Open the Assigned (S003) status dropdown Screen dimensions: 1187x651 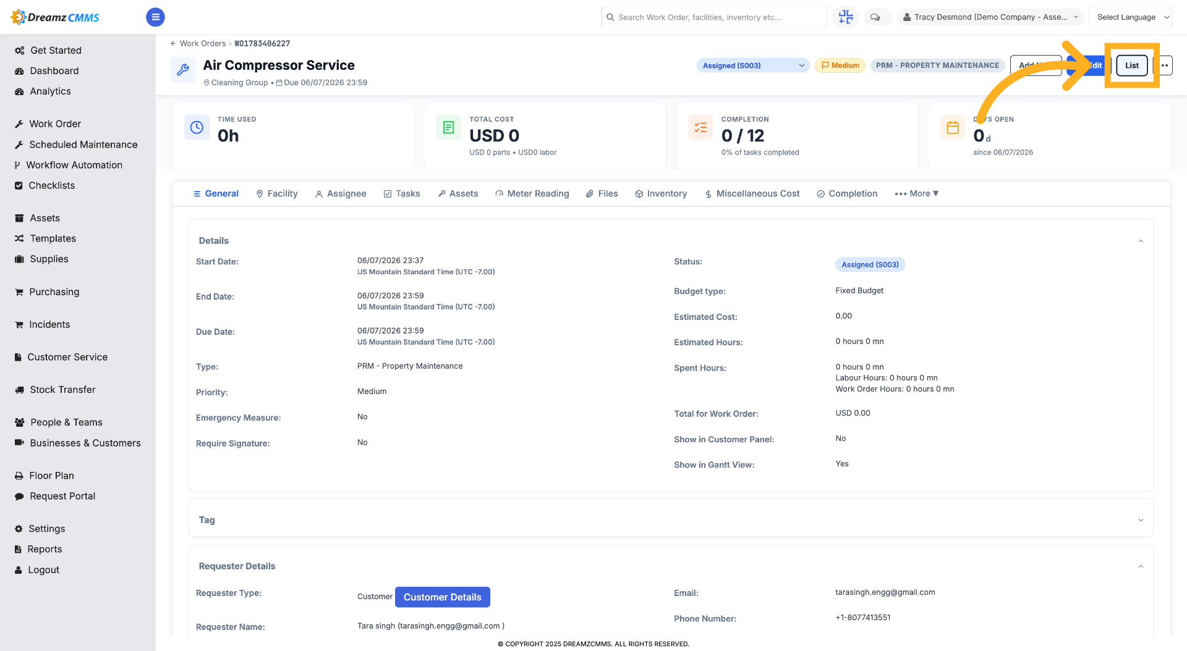click(753, 65)
